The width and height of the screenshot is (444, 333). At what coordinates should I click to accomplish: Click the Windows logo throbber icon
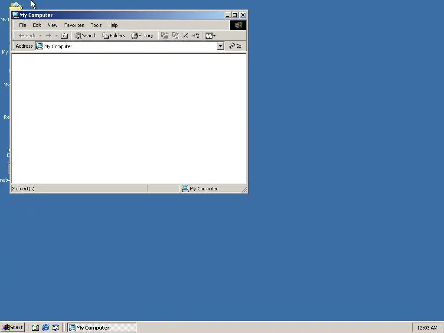click(238, 25)
